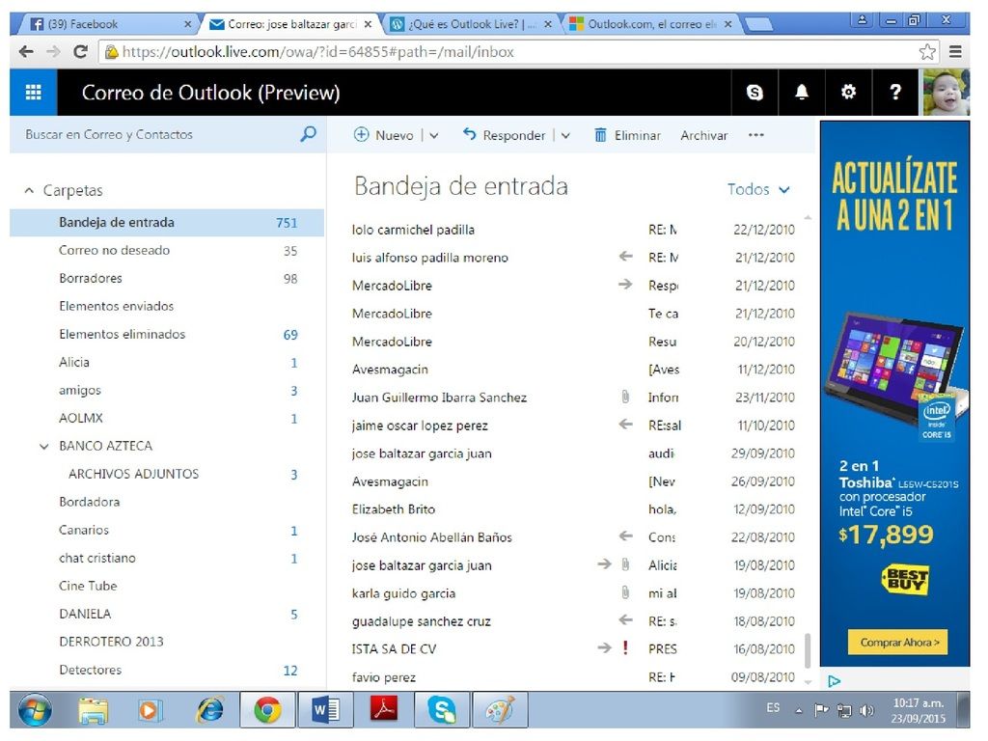988x741 pixels.
Task: Click the message list scrollbar
Action: click(808, 651)
